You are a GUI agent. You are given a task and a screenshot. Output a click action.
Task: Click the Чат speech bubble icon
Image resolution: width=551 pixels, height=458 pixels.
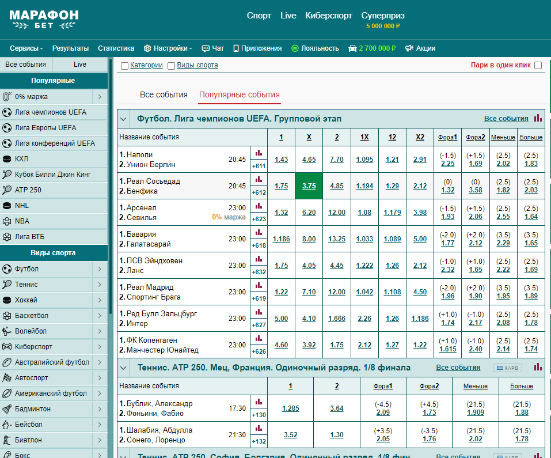(x=206, y=48)
